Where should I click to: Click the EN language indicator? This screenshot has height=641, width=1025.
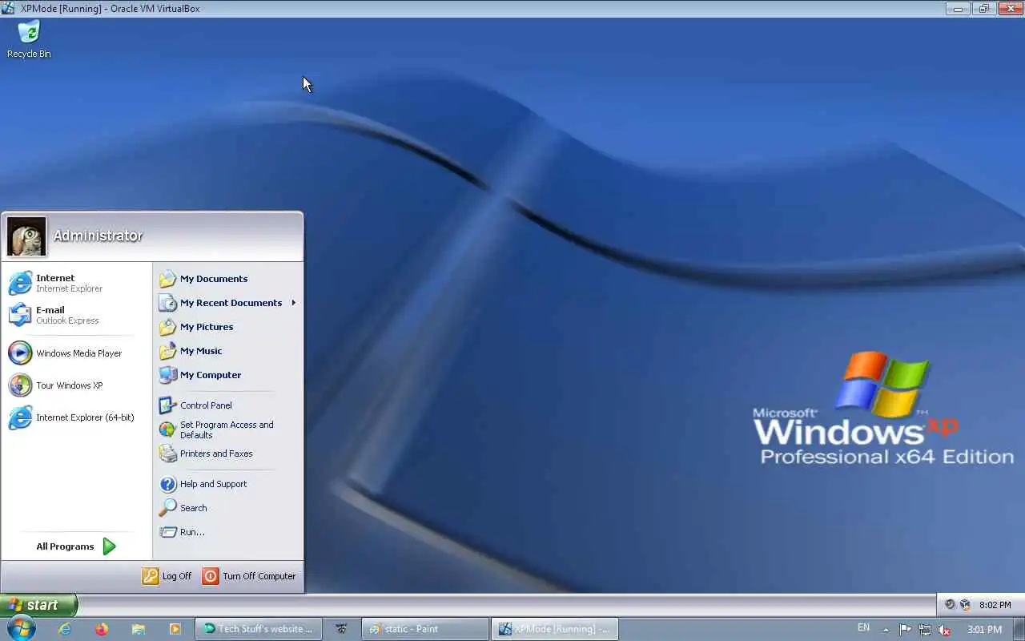click(x=863, y=628)
